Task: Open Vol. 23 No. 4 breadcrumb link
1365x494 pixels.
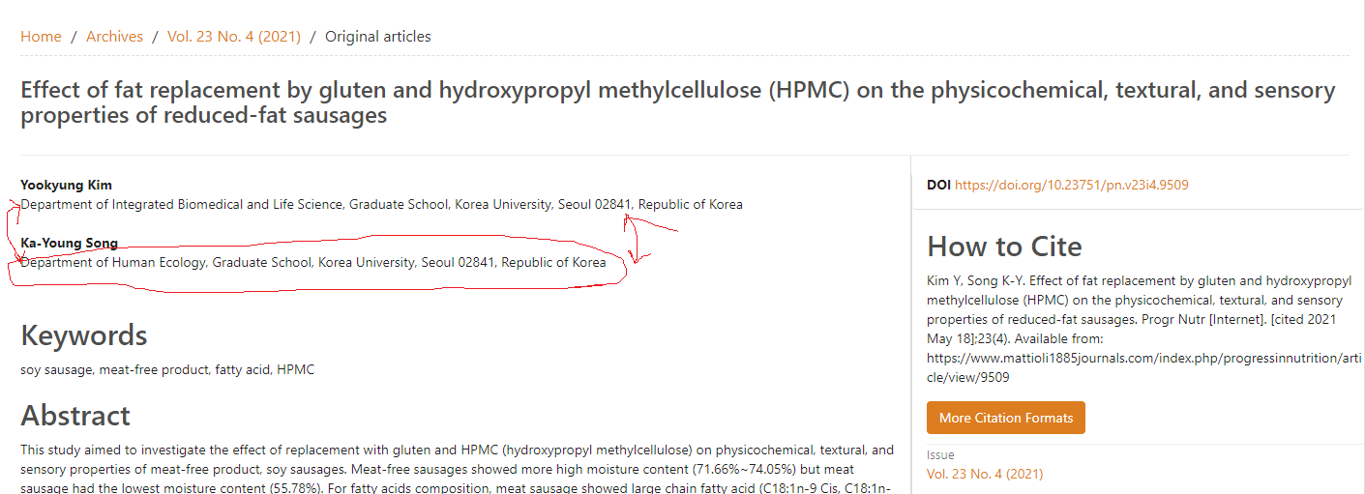Action: [x=233, y=37]
